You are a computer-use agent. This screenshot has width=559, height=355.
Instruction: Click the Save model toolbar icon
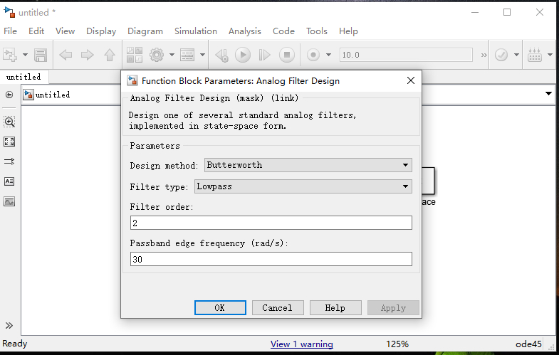tap(41, 55)
